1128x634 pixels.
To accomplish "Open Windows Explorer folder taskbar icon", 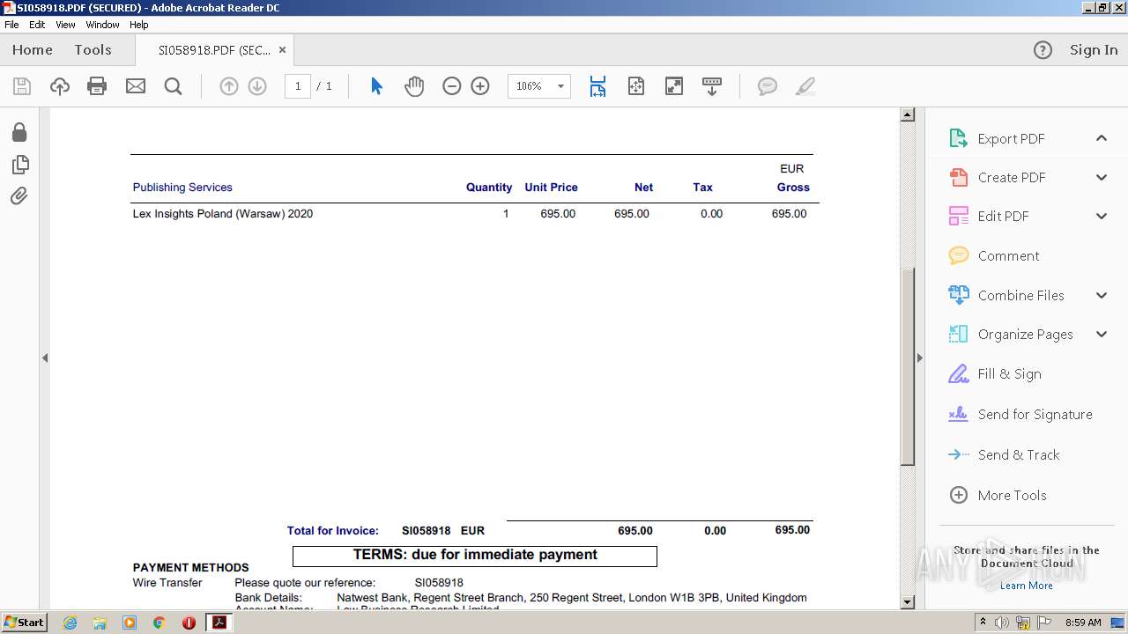I will [100, 623].
